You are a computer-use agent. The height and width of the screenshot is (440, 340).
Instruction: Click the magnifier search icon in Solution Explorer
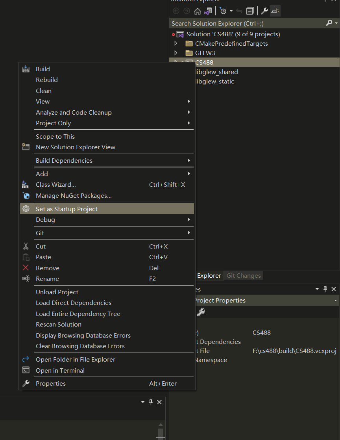click(x=329, y=23)
